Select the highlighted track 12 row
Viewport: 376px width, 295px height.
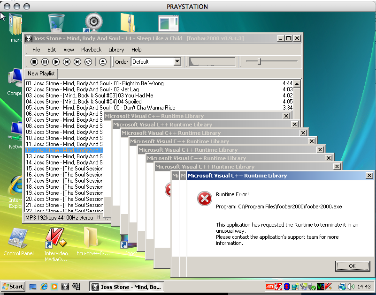(x=64, y=150)
